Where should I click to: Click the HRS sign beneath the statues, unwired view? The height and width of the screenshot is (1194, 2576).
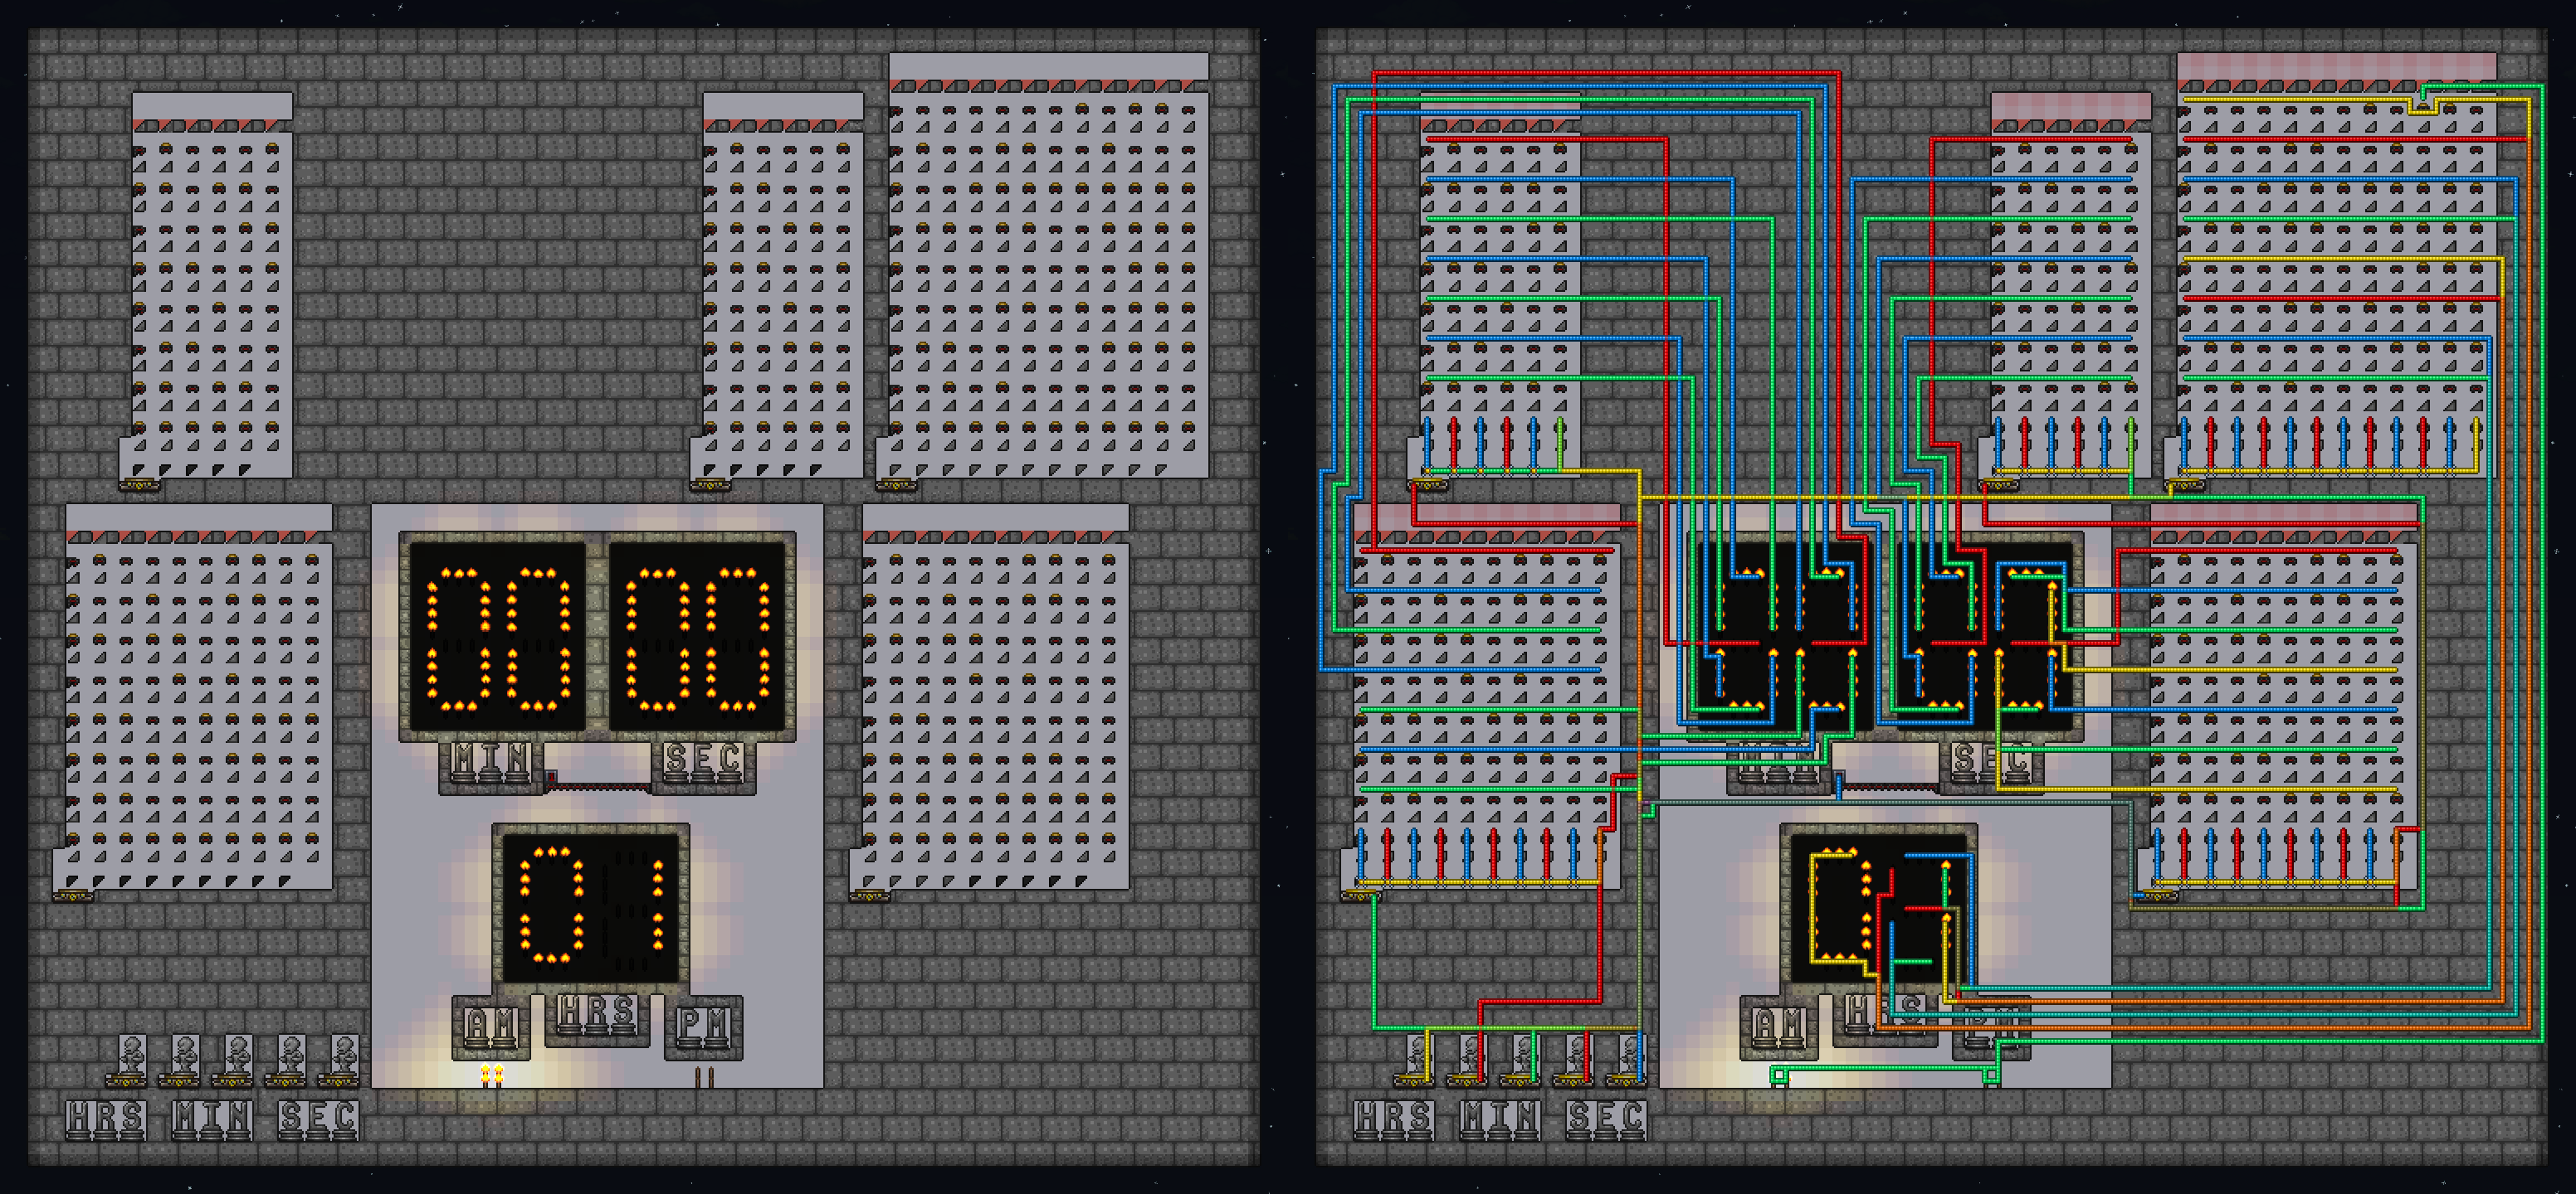(106, 1119)
